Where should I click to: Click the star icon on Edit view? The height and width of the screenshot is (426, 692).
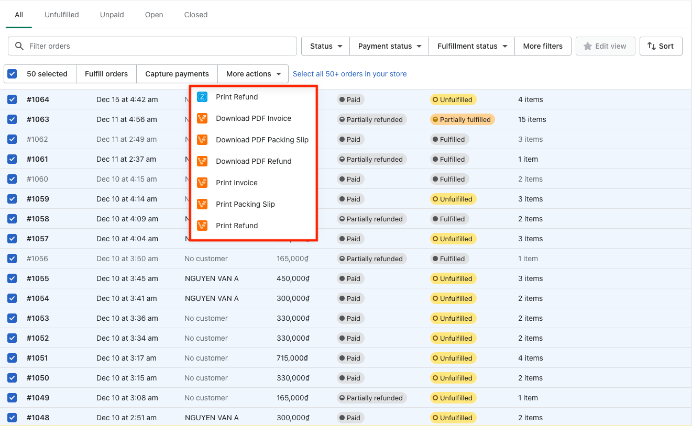tap(588, 46)
